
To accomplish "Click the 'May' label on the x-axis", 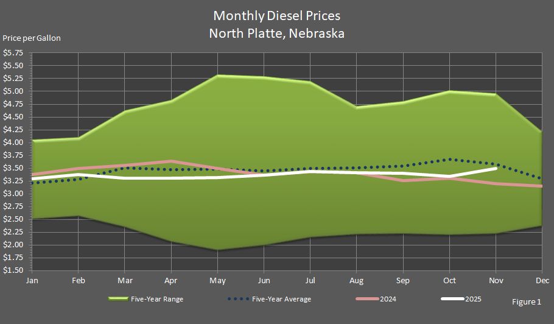I will pos(217,280).
